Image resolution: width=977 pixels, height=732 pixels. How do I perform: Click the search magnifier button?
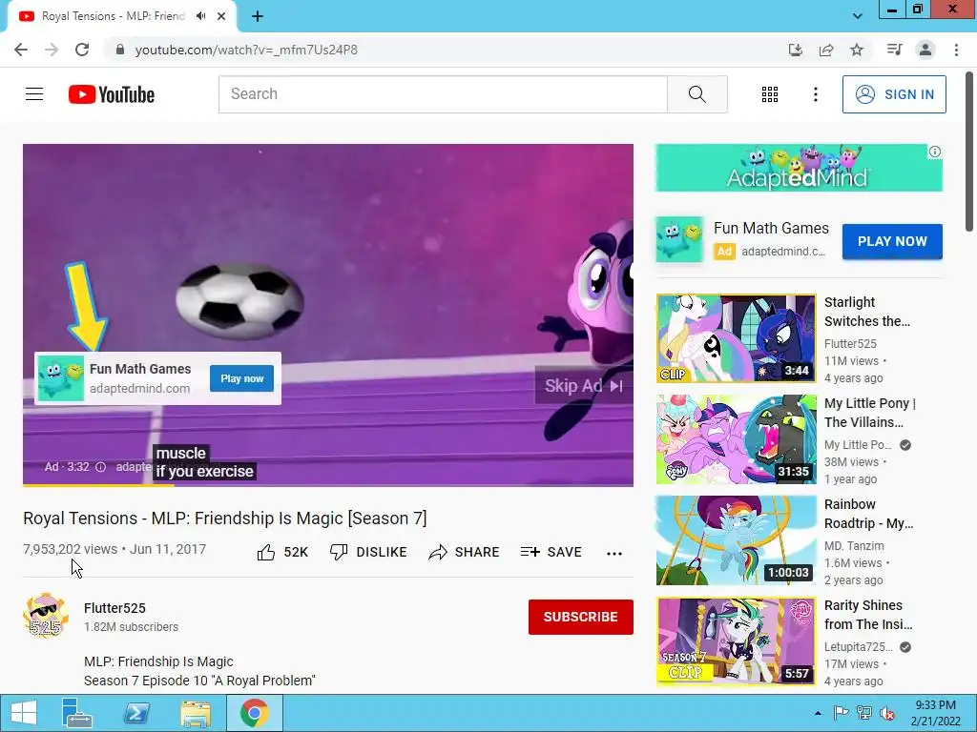coord(697,94)
